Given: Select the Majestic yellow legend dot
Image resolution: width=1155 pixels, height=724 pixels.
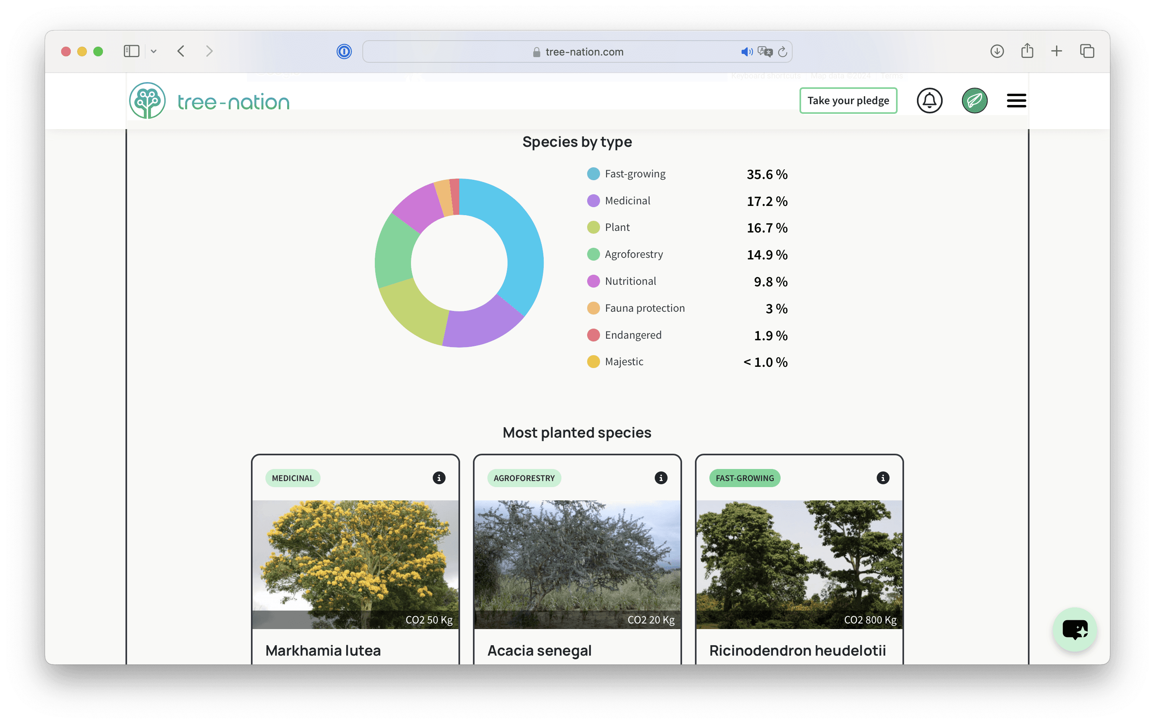Looking at the screenshot, I should pos(594,362).
